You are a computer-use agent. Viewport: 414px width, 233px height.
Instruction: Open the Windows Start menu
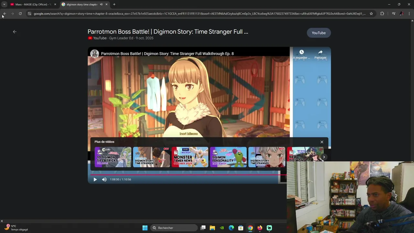click(x=145, y=228)
